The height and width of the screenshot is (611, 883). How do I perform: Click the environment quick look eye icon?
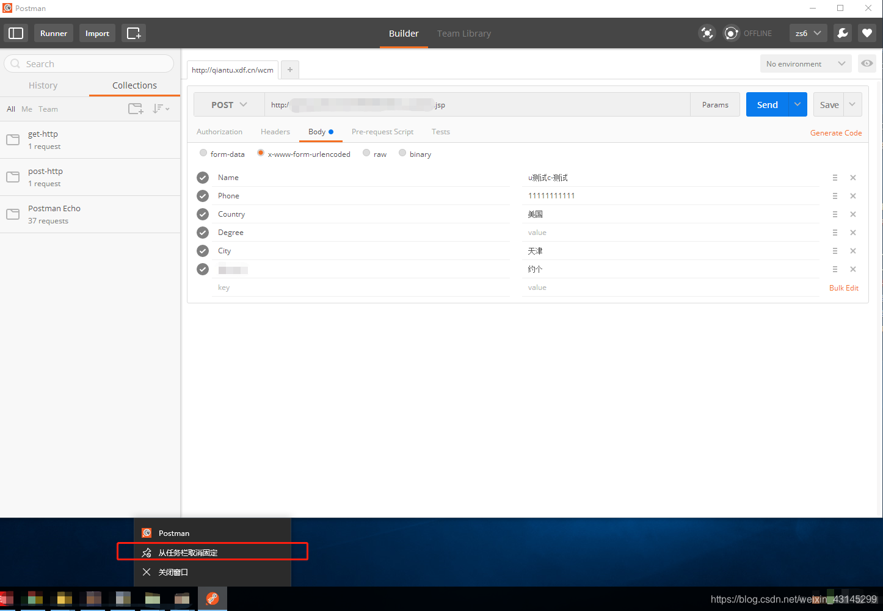[867, 63]
